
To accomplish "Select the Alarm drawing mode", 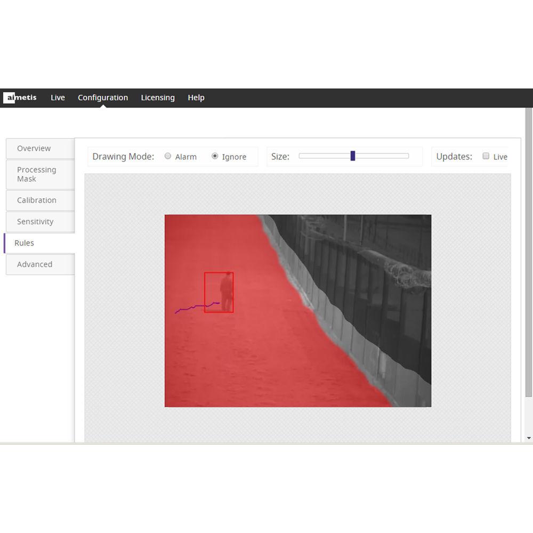I will pos(168,156).
